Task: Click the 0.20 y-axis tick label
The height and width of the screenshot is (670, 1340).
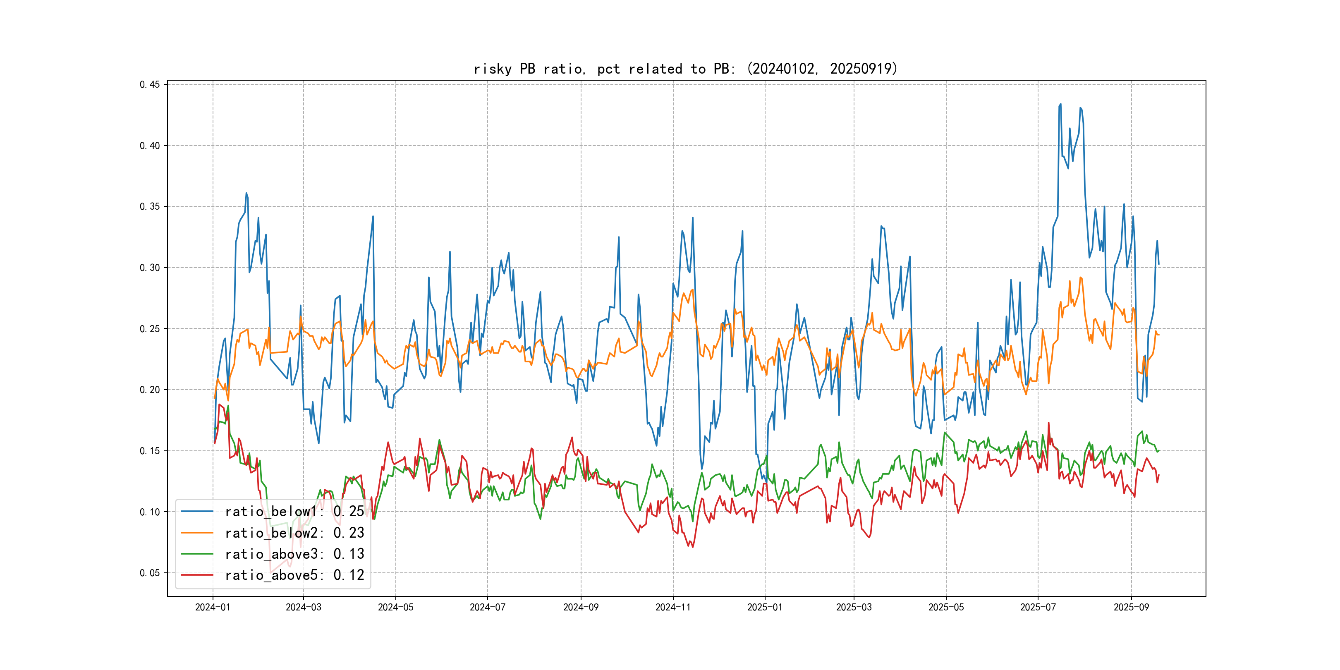Action: 150,390
